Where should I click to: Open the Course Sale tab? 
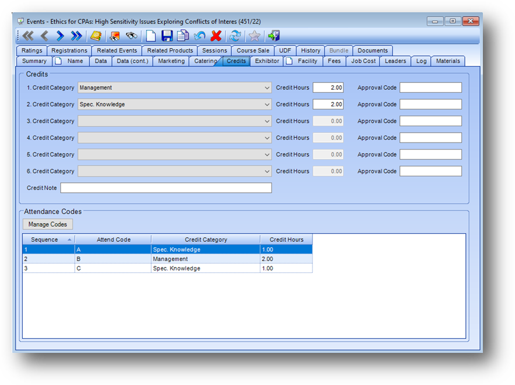[x=253, y=51]
